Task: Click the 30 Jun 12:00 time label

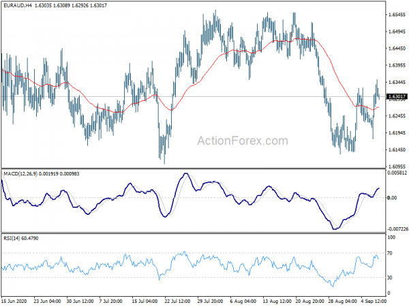Action: [x=80, y=301]
